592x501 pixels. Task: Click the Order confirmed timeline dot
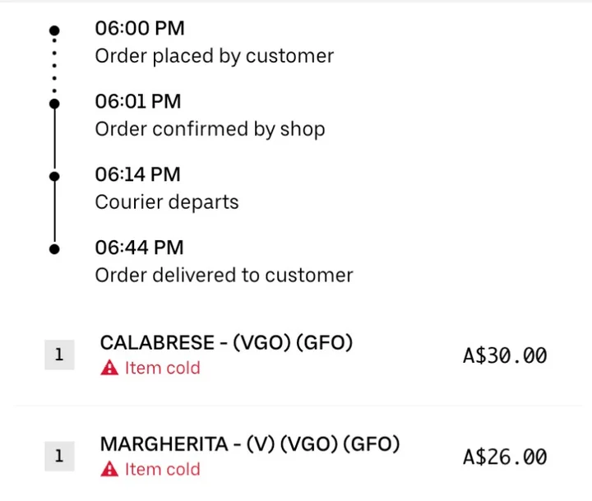(x=54, y=104)
